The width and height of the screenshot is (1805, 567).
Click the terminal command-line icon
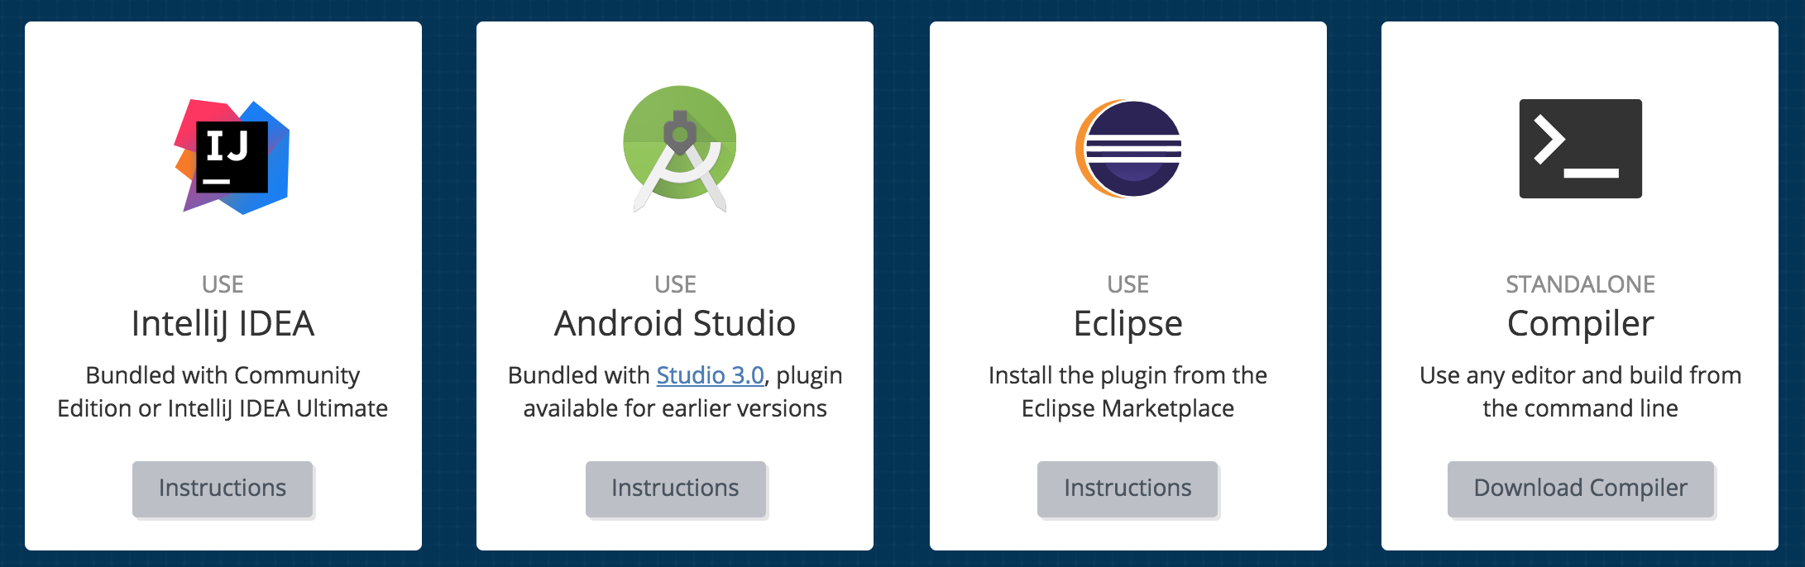click(x=1580, y=149)
